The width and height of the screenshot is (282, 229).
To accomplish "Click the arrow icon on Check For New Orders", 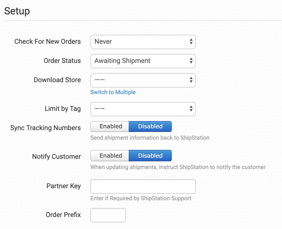I will tap(191, 42).
